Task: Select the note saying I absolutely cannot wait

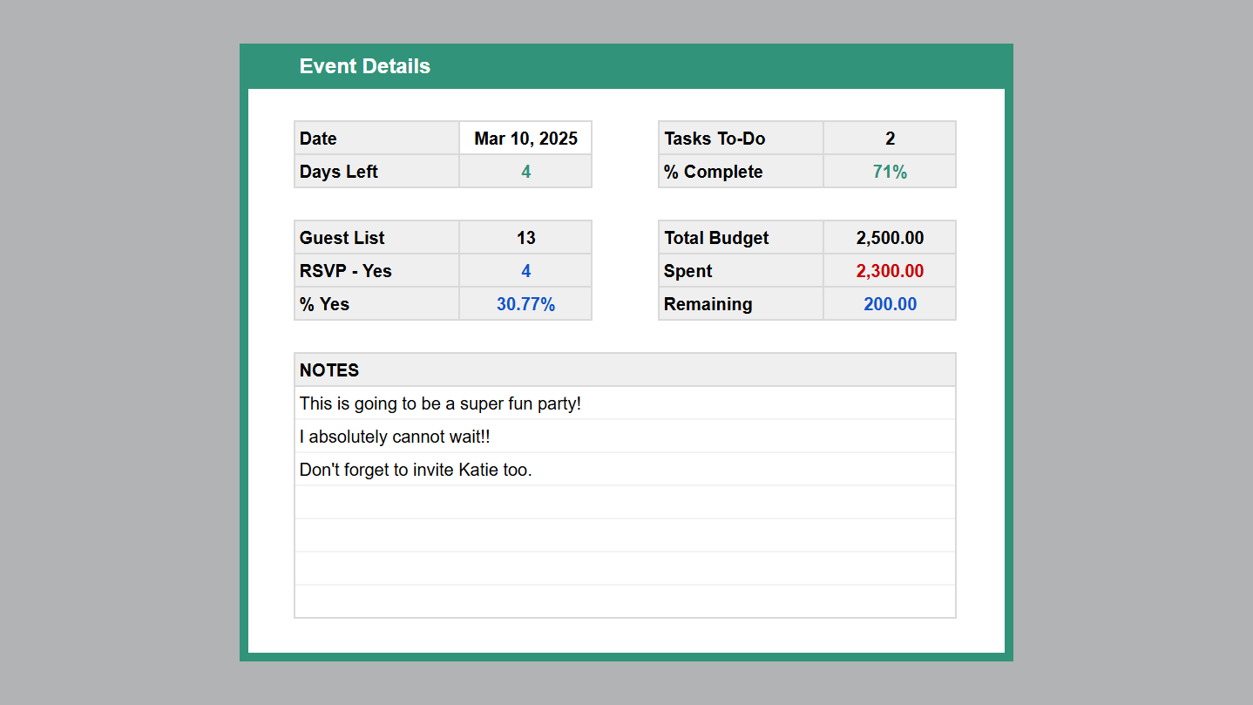Action: click(x=625, y=436)
